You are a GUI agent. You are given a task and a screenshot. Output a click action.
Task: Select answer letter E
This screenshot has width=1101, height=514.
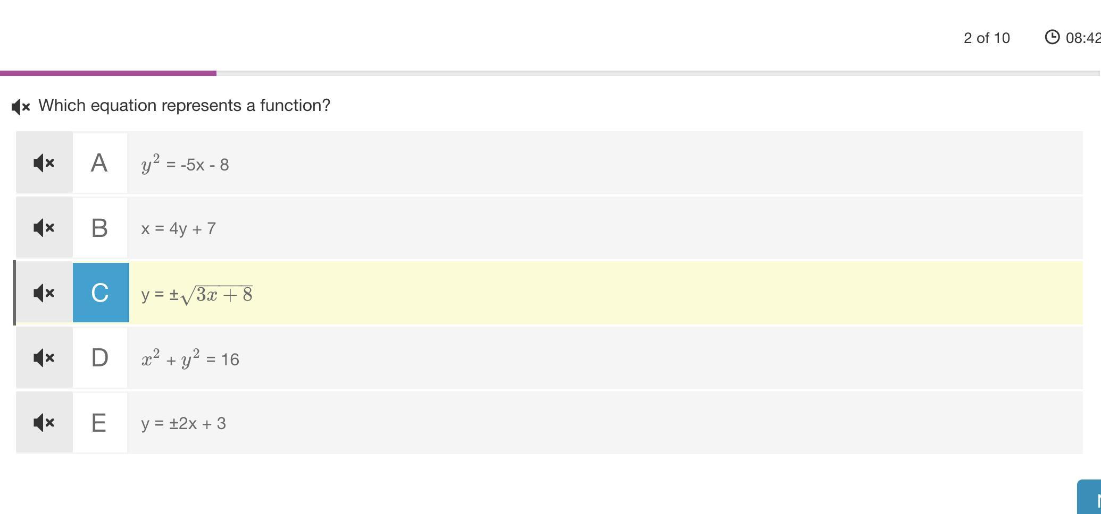[99, 423]
